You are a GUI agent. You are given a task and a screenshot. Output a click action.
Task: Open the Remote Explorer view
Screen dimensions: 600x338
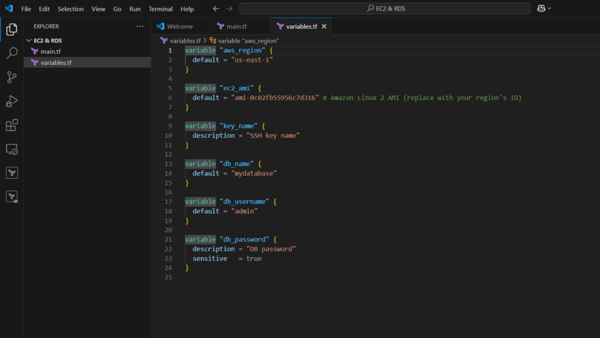pos(12,149)
